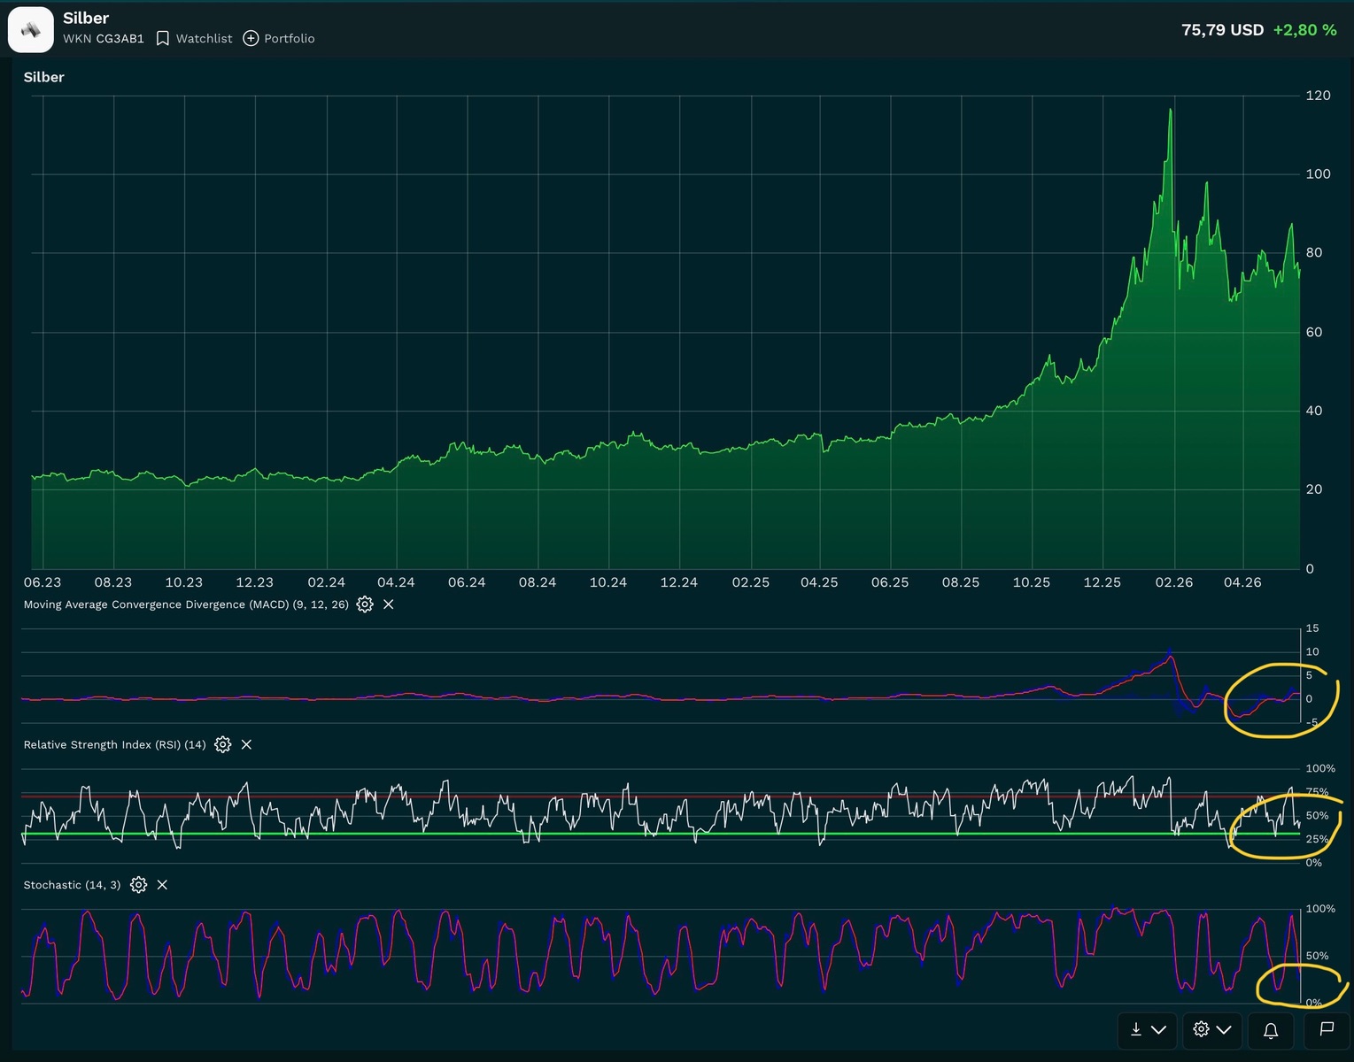
Task: Click the "08.23" date axis label
Action: click(x=113, y=582)
